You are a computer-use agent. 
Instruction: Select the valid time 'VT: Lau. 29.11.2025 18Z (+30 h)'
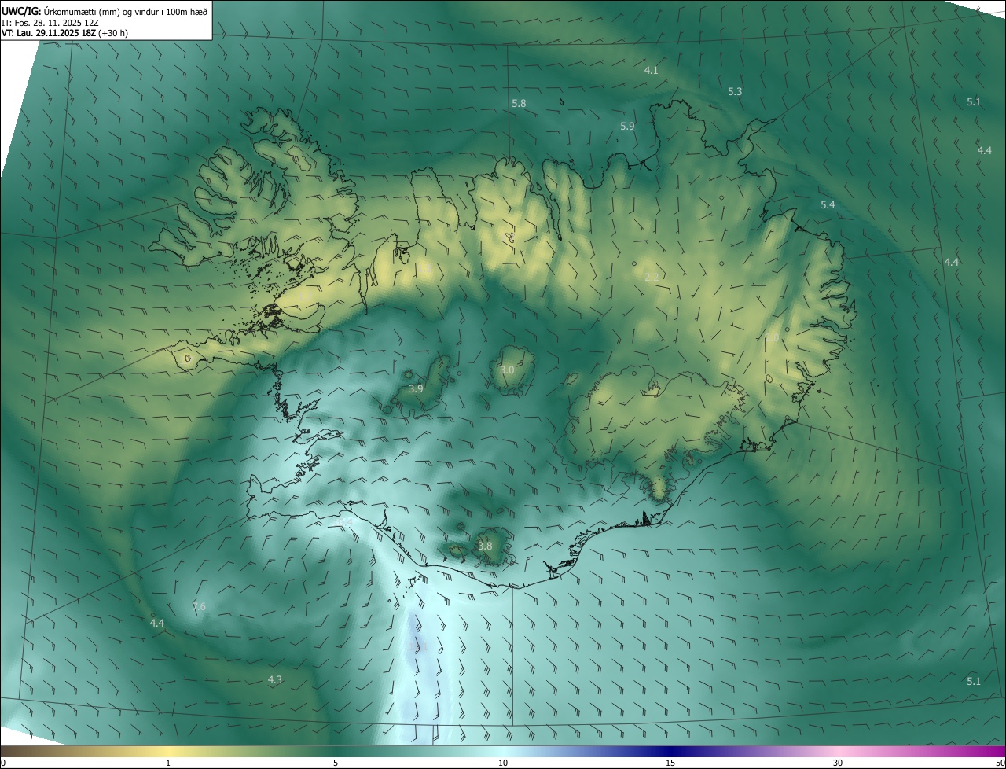point(64,33)
